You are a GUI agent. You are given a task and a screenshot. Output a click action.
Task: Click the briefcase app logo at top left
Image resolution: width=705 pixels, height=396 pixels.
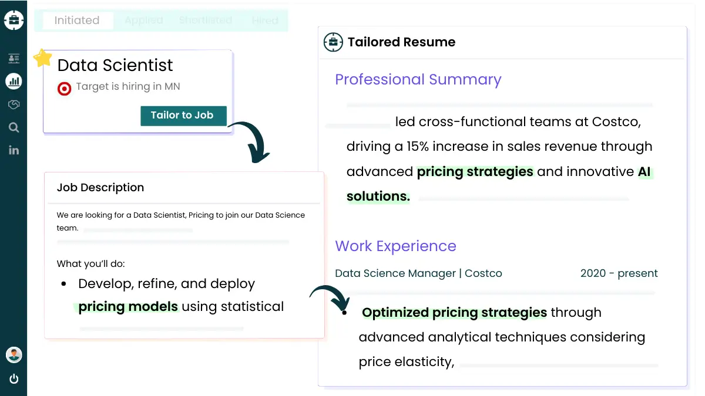[x=14, y=19]
